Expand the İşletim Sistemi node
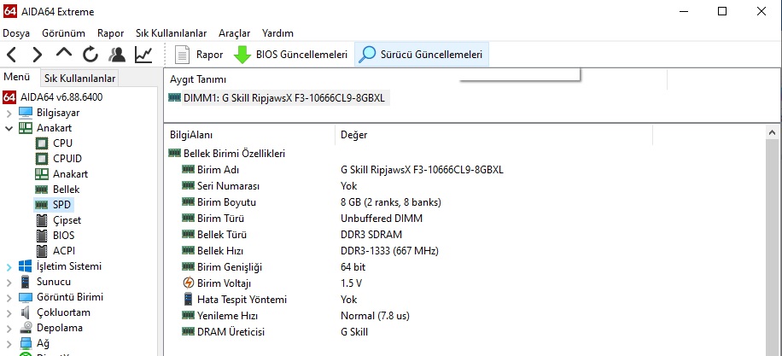The image size is (782, 356). [9, 266]
